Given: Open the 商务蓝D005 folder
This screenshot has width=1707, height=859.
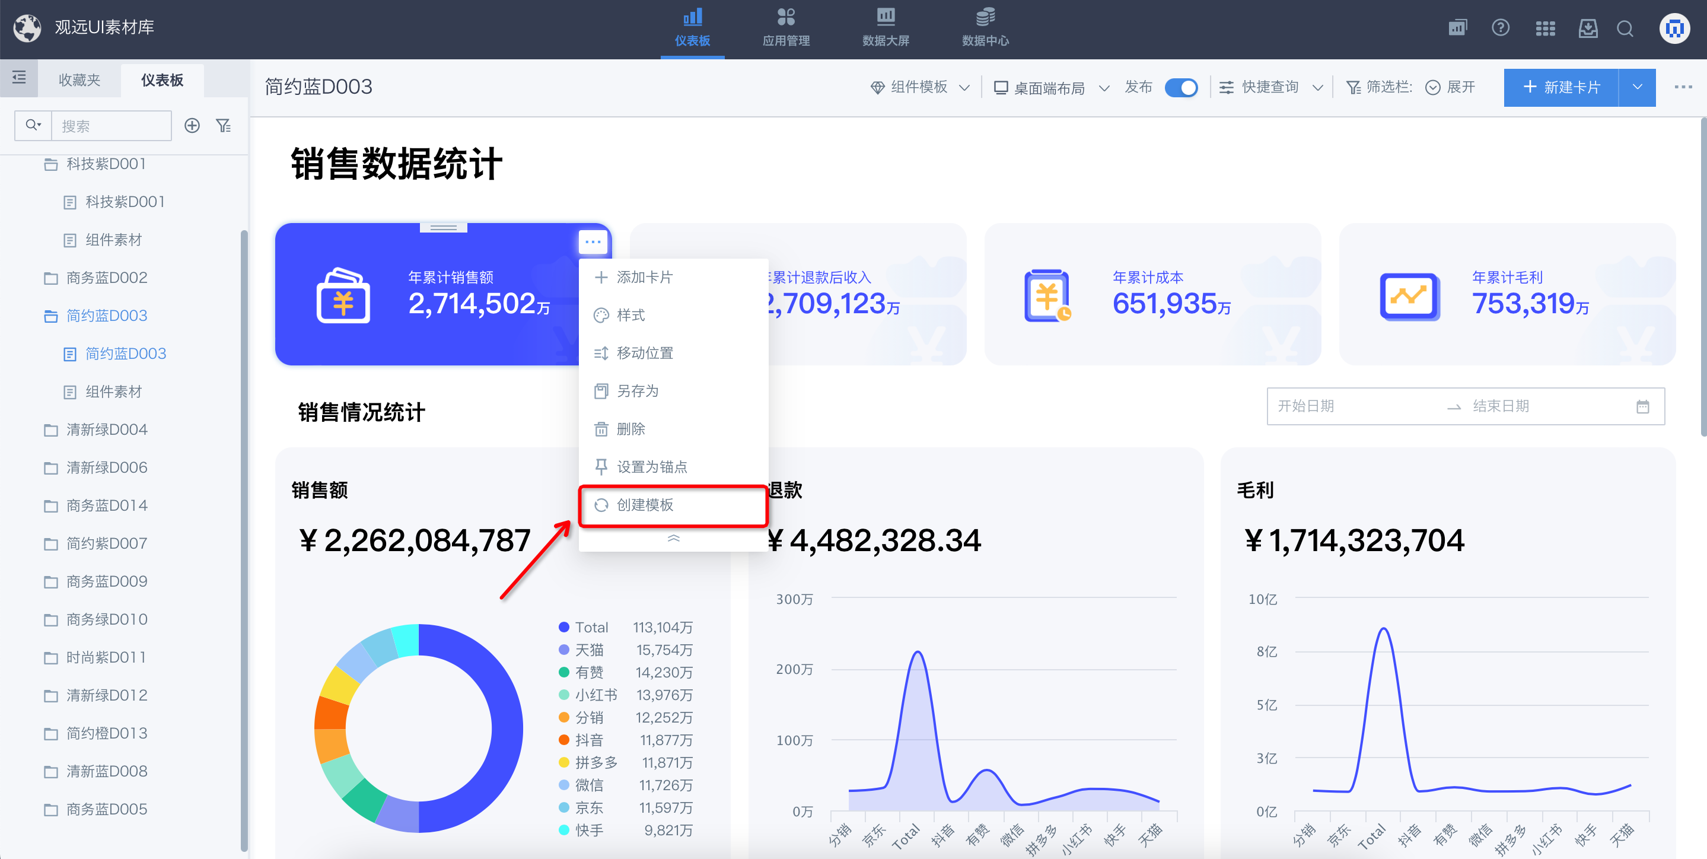Looking at the screenshot, I should pos(95,809).
